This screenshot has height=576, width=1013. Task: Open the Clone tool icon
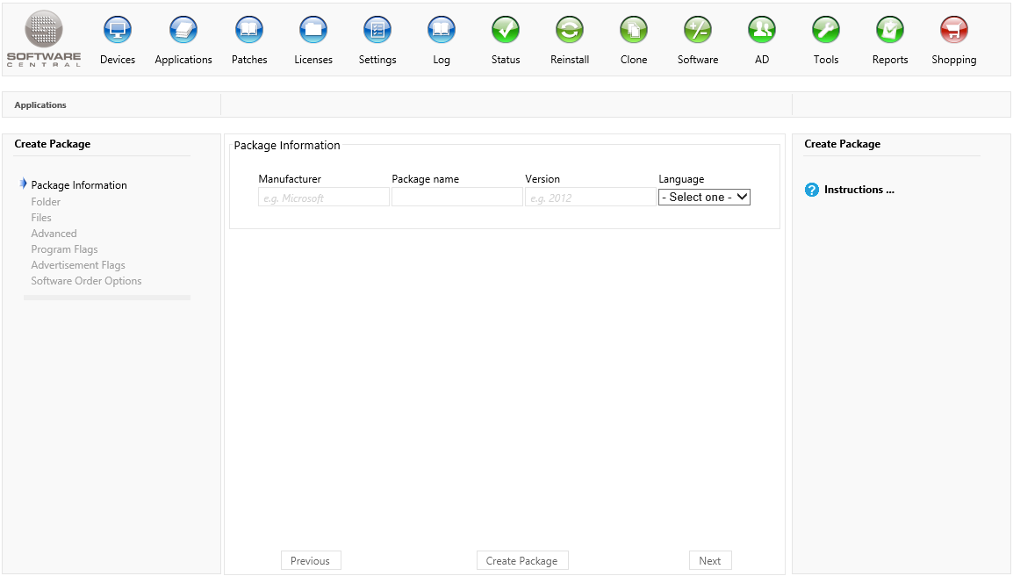(634, 31)
